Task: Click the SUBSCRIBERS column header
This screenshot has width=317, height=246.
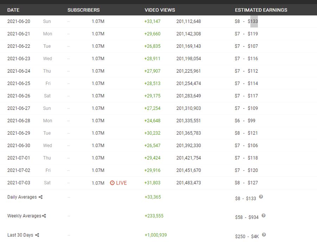Action: pos(83,10)
